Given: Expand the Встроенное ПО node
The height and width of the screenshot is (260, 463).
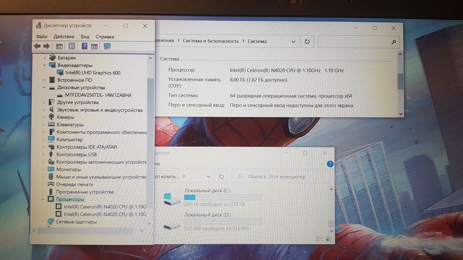Looking at the screenshot, I should coord(44,80).
